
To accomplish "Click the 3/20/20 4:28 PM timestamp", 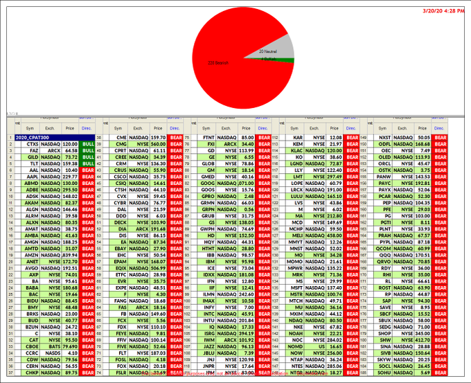I will point(444,11).
